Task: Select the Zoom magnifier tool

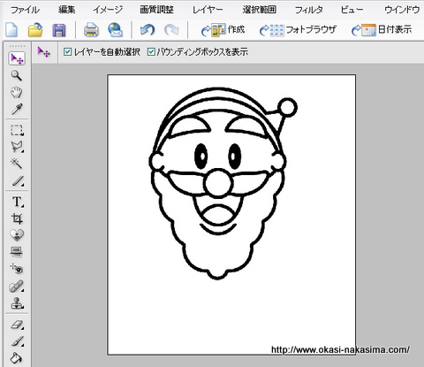Action: point(17,75)
